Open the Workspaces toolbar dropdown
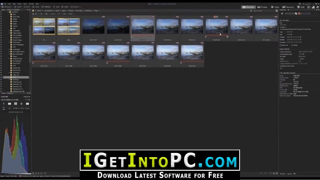 (7, 7)
